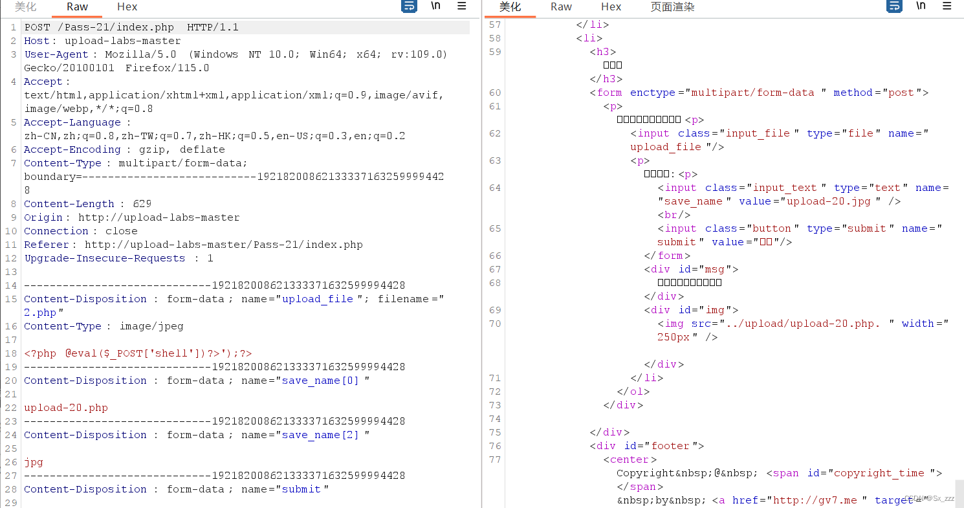
Task: Toggle word wrap icon in request pane
Action: 409,6
